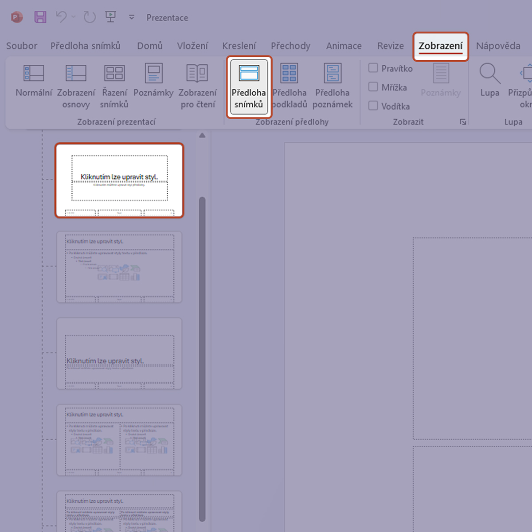
Task: Select the second layout thumbnail with content icons
Action: coord(119,267)
